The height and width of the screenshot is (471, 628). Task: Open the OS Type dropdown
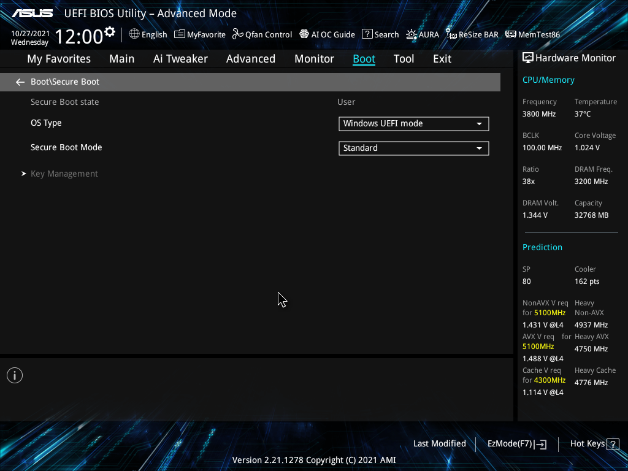coord(413,123)
